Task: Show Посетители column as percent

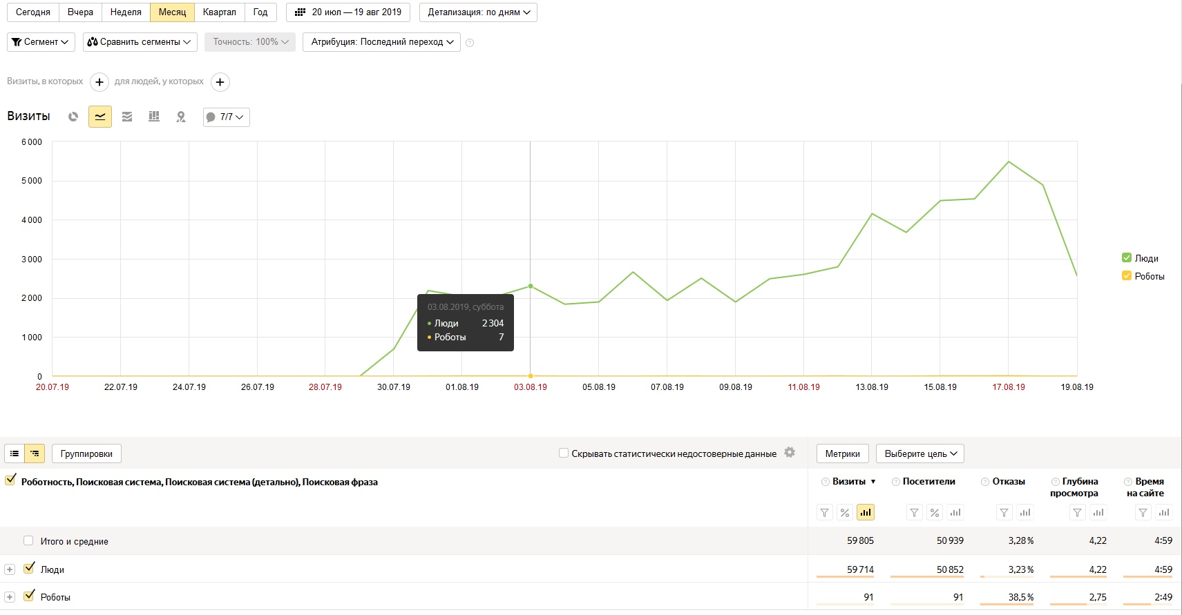Action: click(x=935, y=512)
